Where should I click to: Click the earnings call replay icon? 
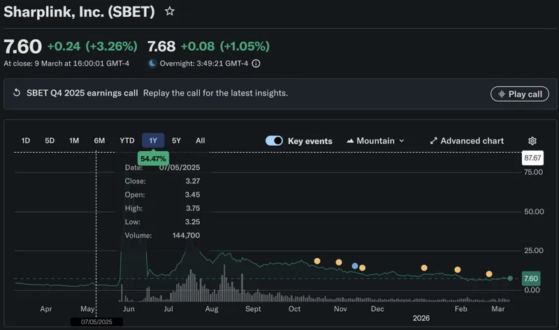click(x=17, y=93)
